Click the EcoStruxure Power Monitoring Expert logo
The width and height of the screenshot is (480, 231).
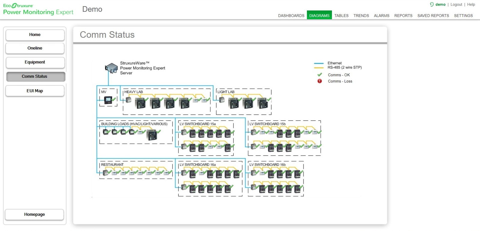click(x=38, y=9)
